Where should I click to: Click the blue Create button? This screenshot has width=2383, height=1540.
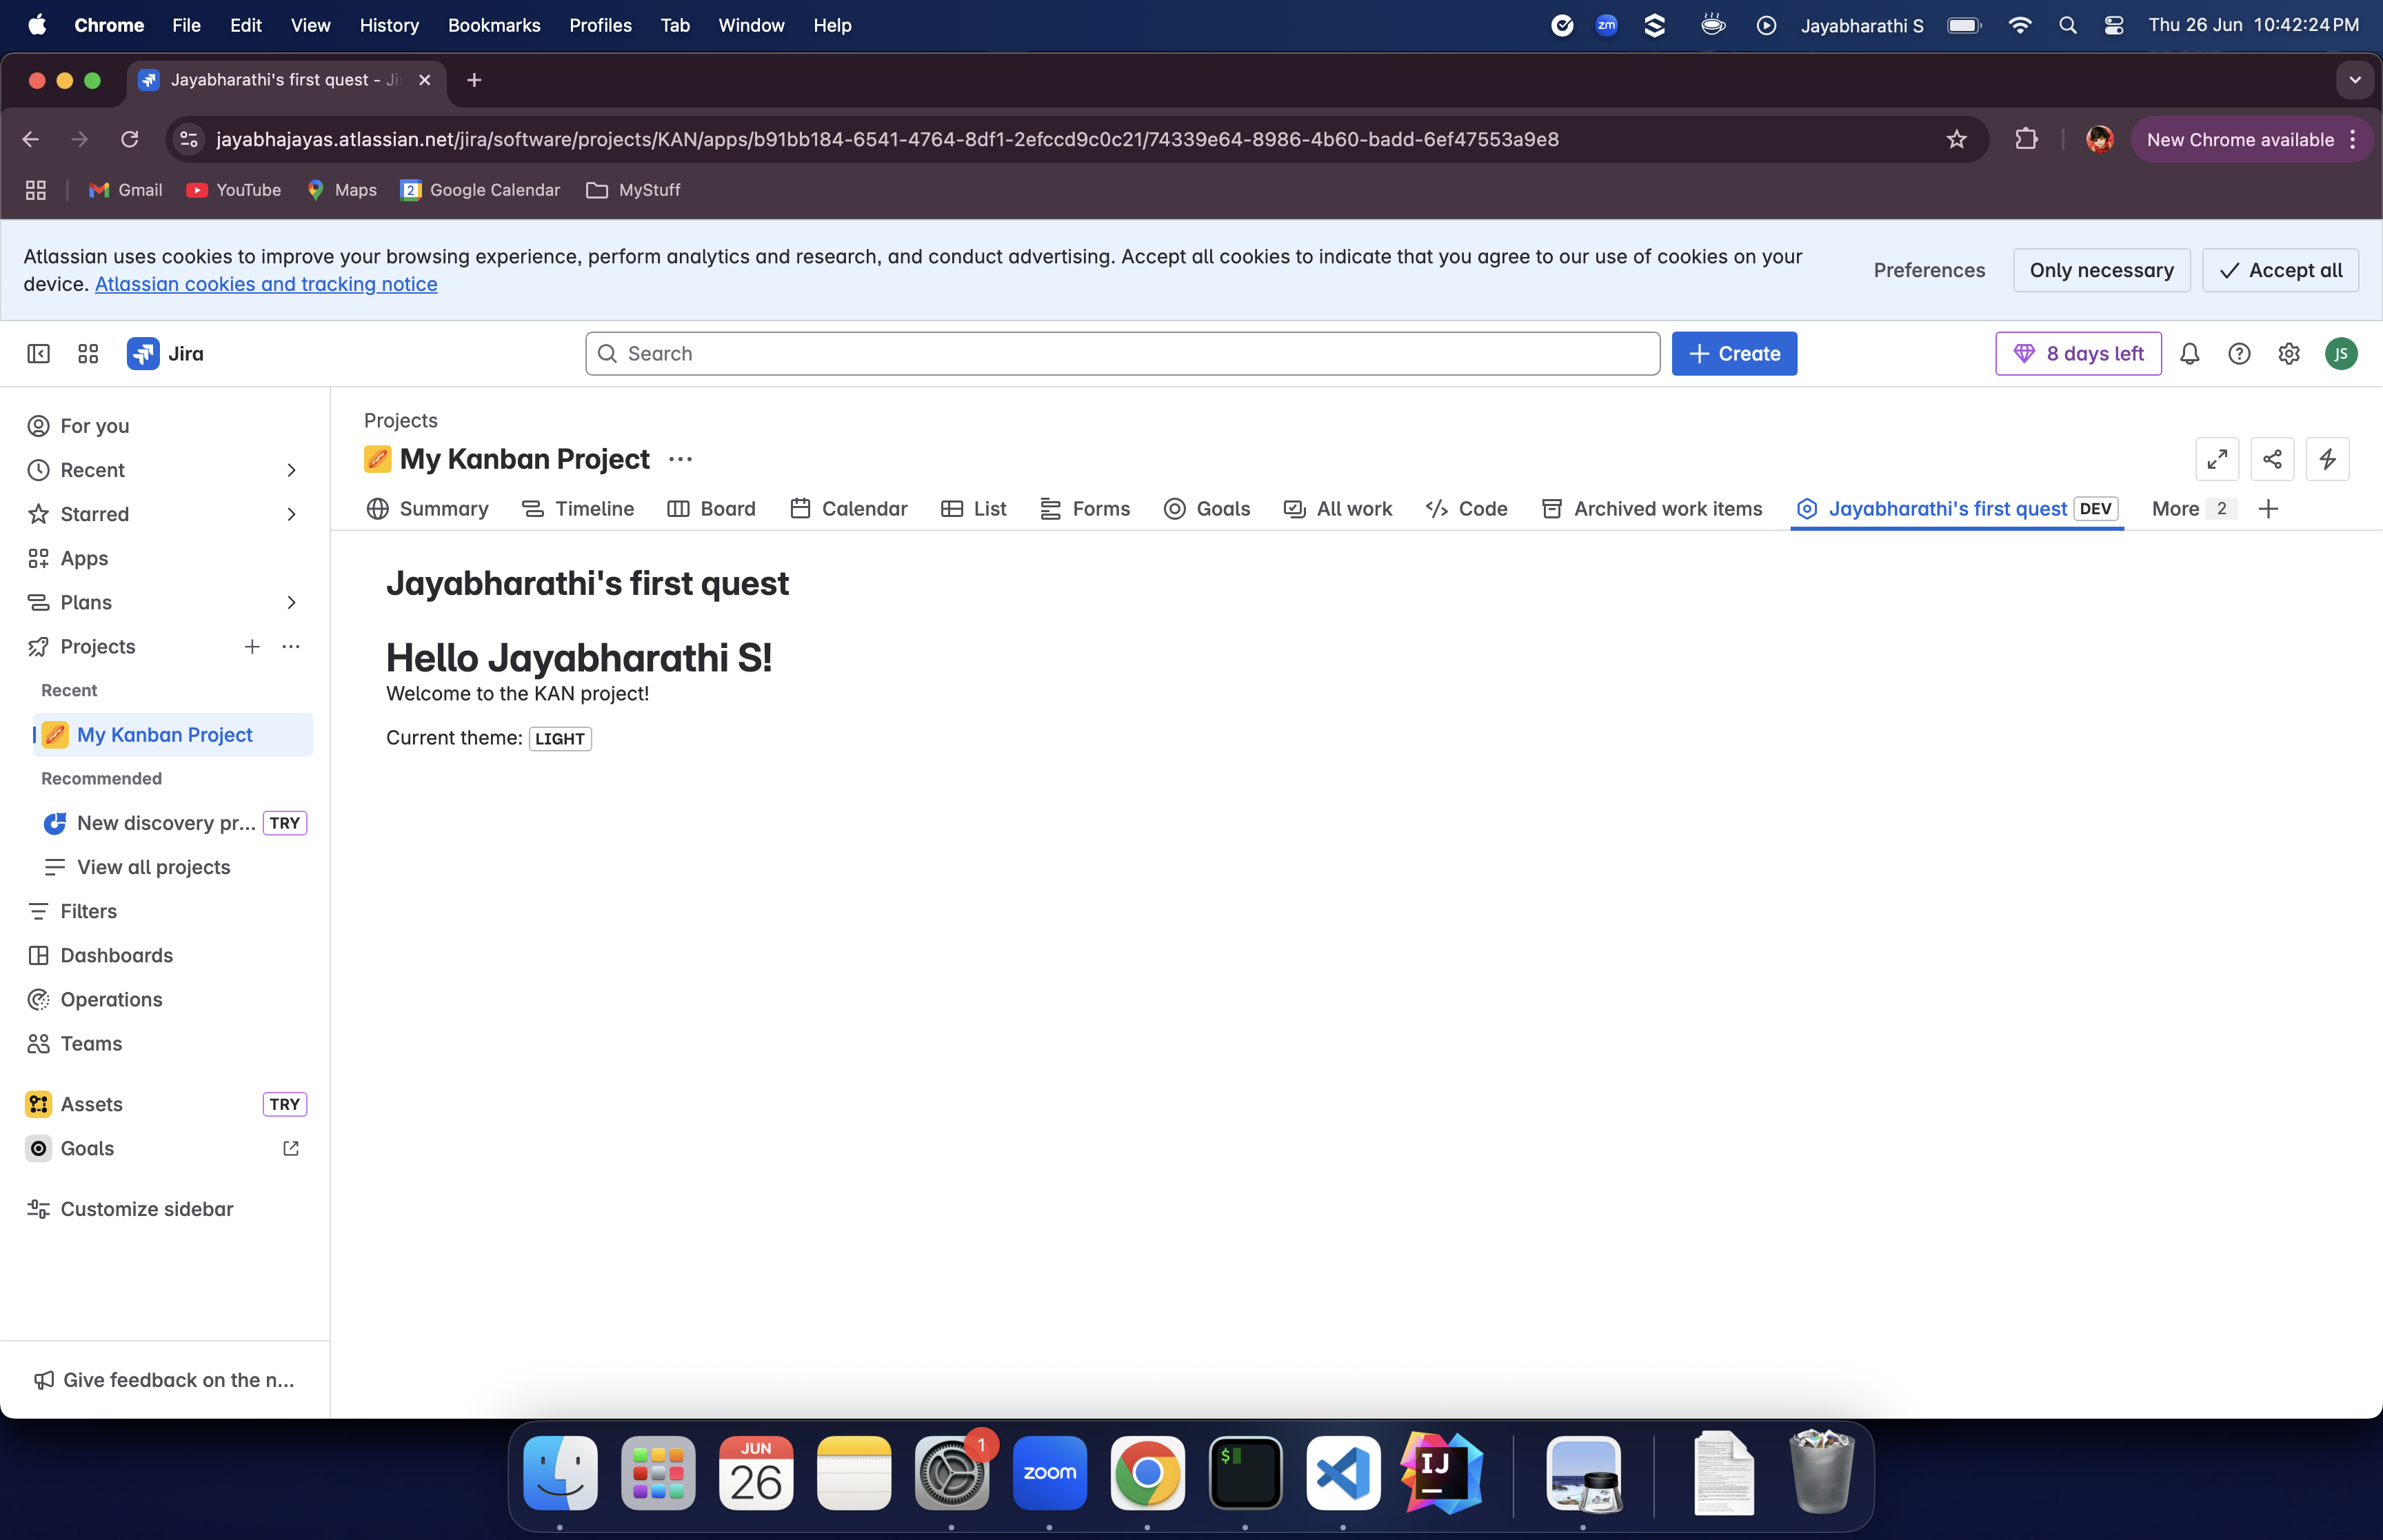tap(1734, 354)
